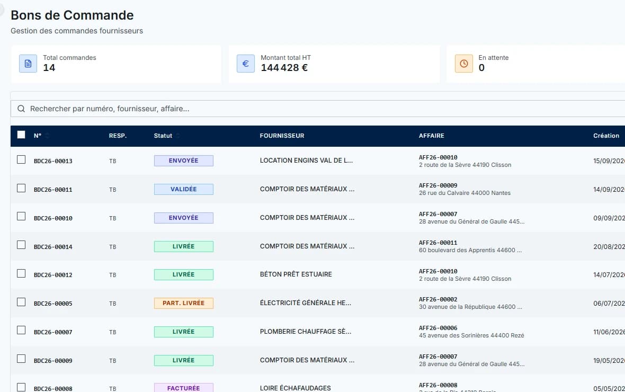Click supplier LOCATION ENGINS VAL DE L...
The height and width of the screenshot is (392, 625).
[x=306, y=161]
